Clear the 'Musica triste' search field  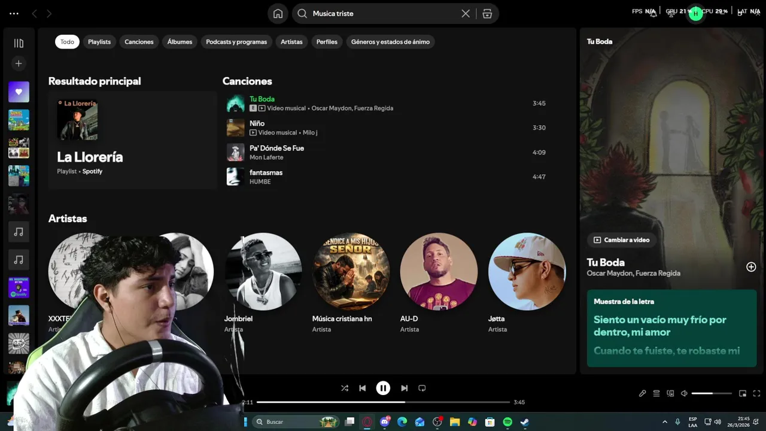[465, 14]
